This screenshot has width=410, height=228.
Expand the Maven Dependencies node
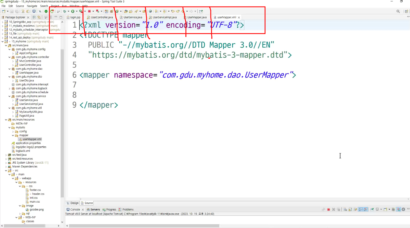[x=6, y=167]
